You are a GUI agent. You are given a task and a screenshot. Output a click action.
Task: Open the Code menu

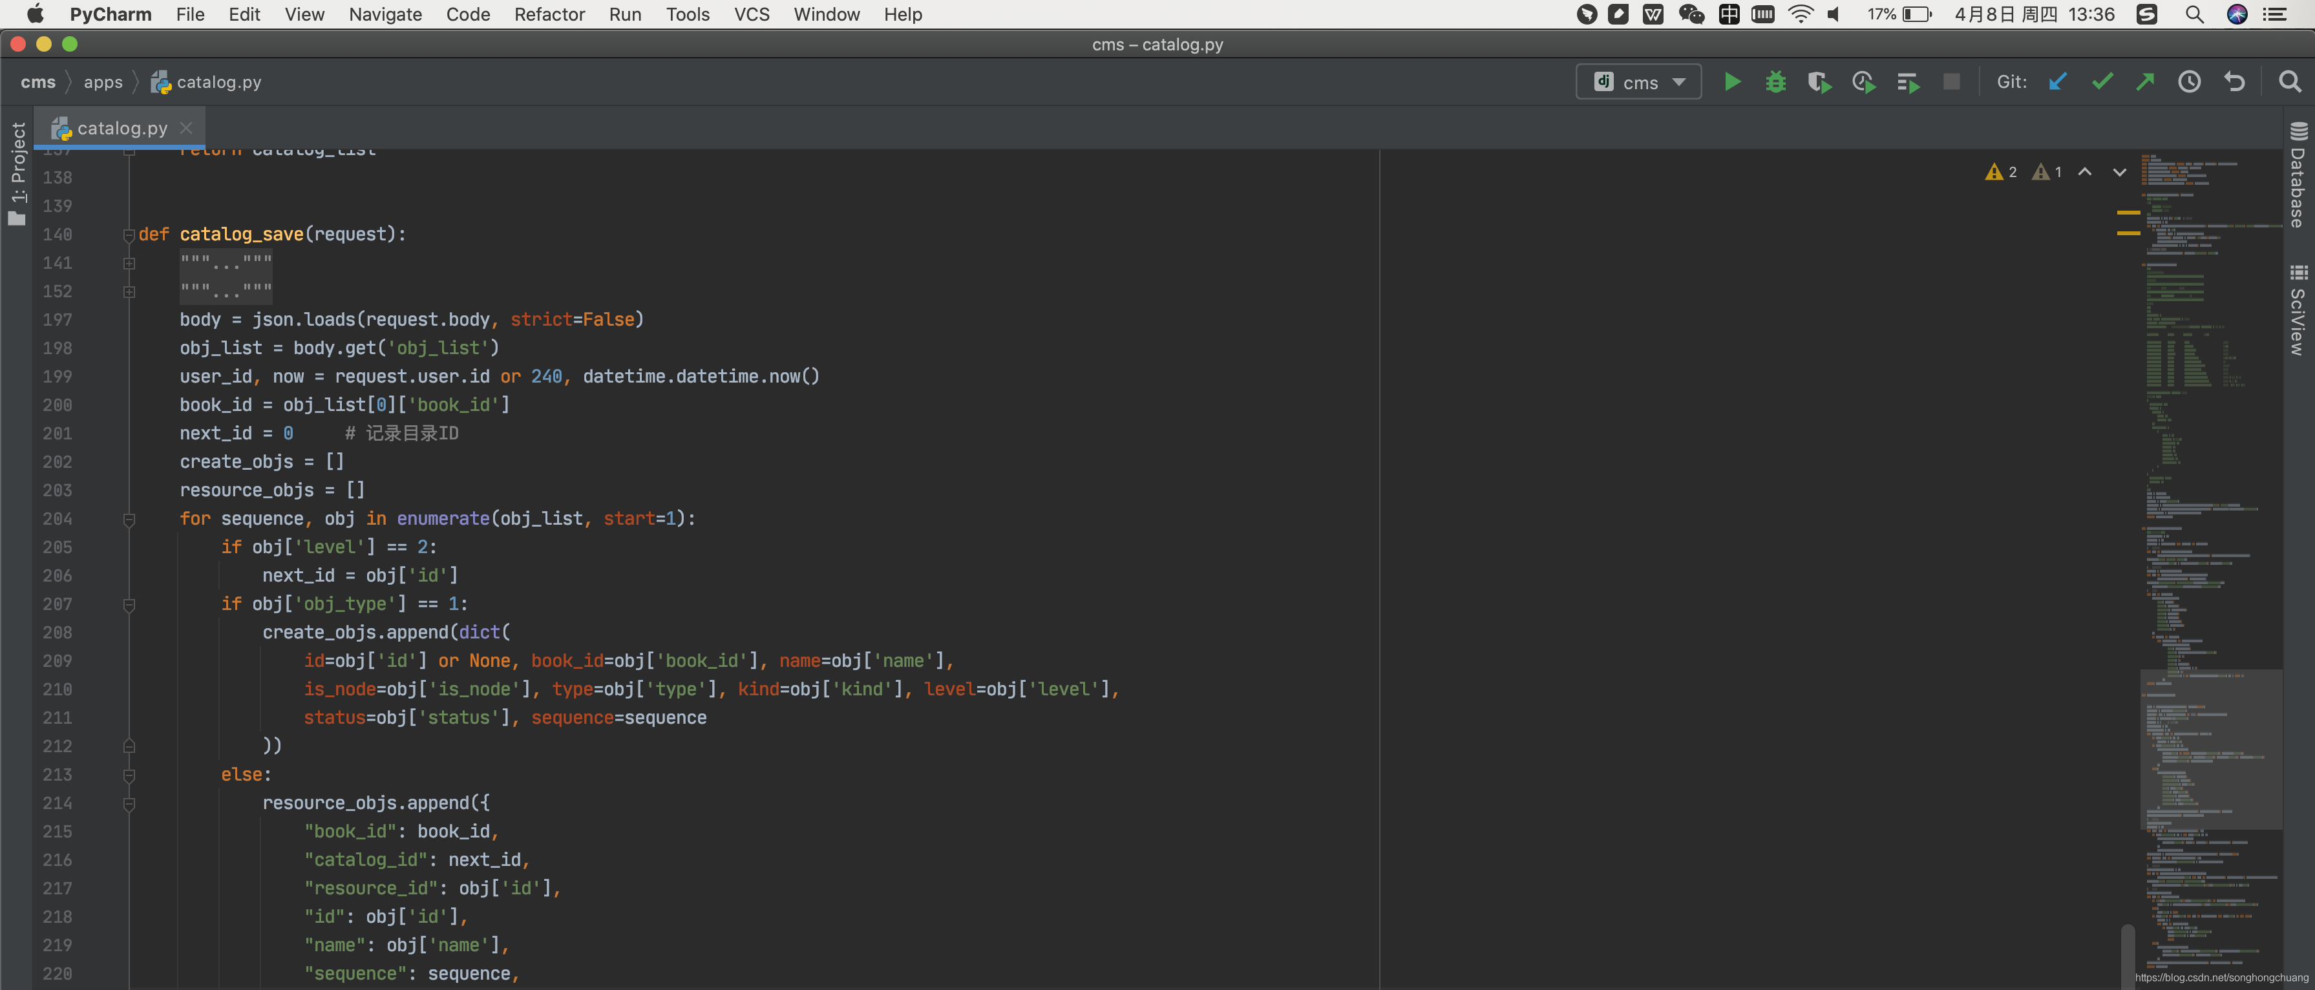[x=467, y=14]
